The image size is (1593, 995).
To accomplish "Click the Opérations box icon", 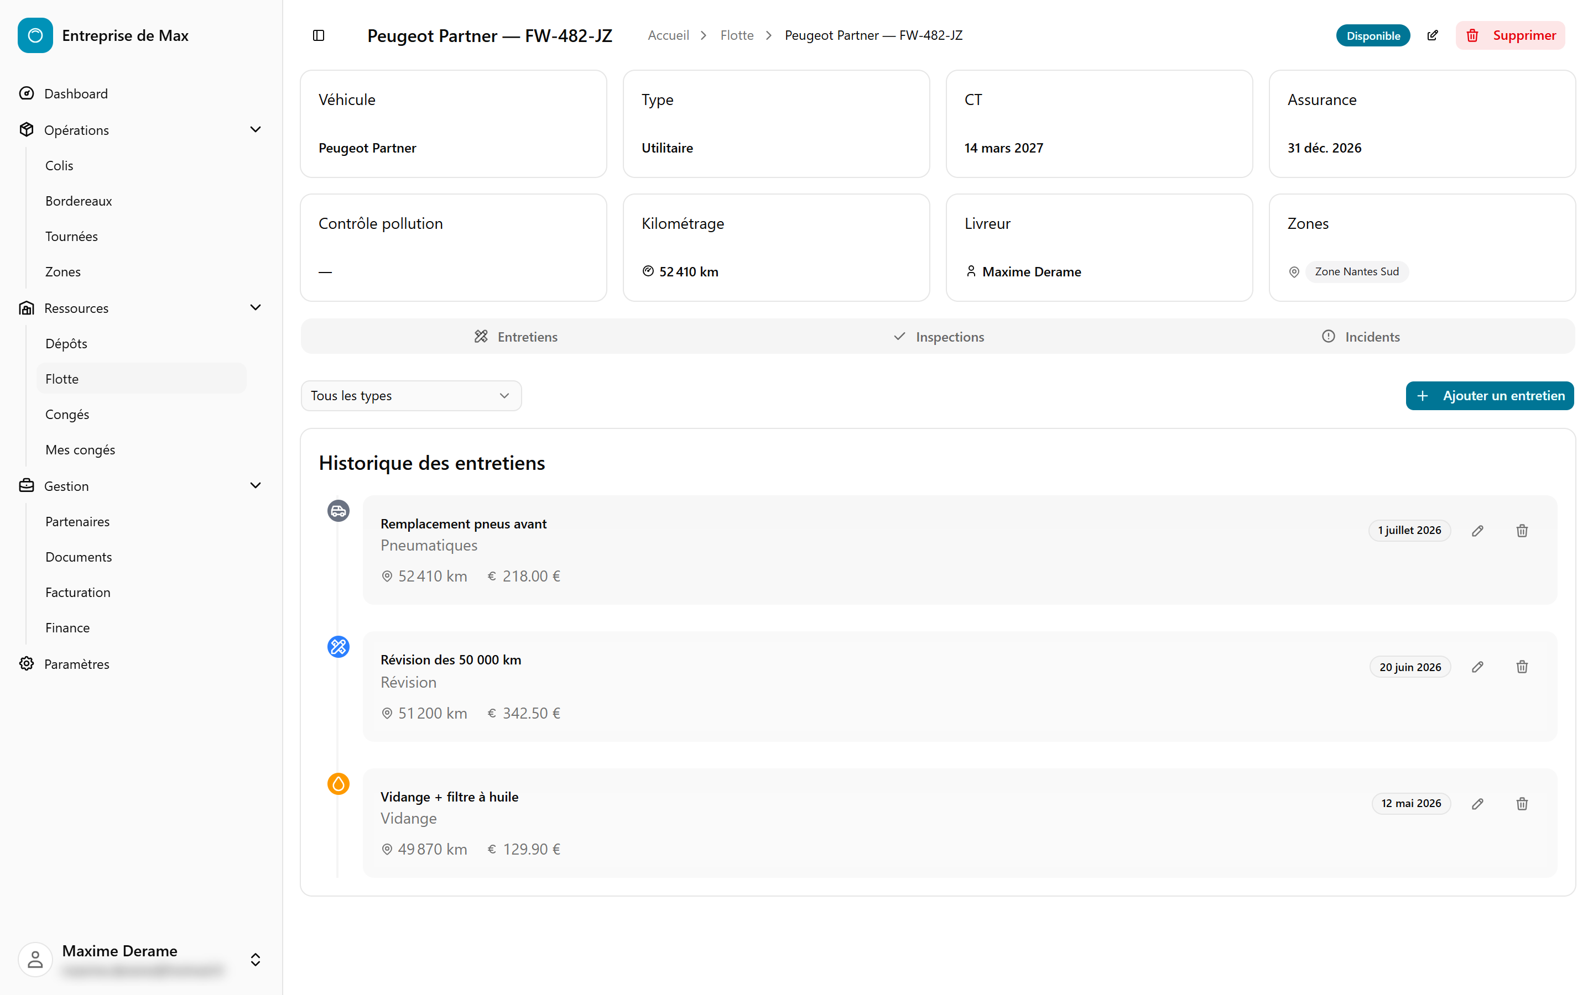I will point(27,130).
